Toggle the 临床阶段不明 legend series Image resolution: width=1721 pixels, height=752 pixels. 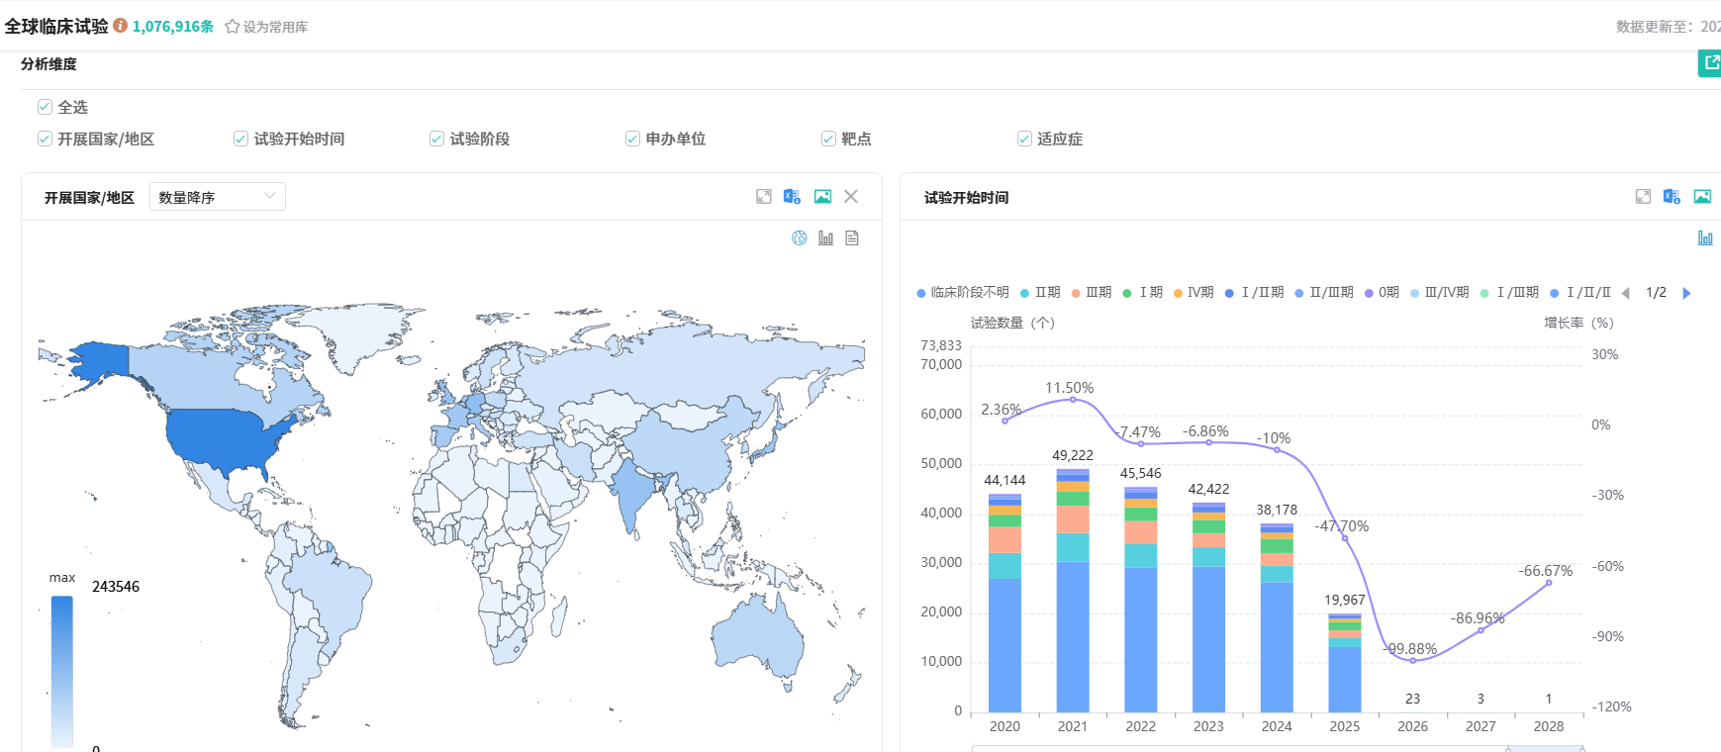point(962,293)
